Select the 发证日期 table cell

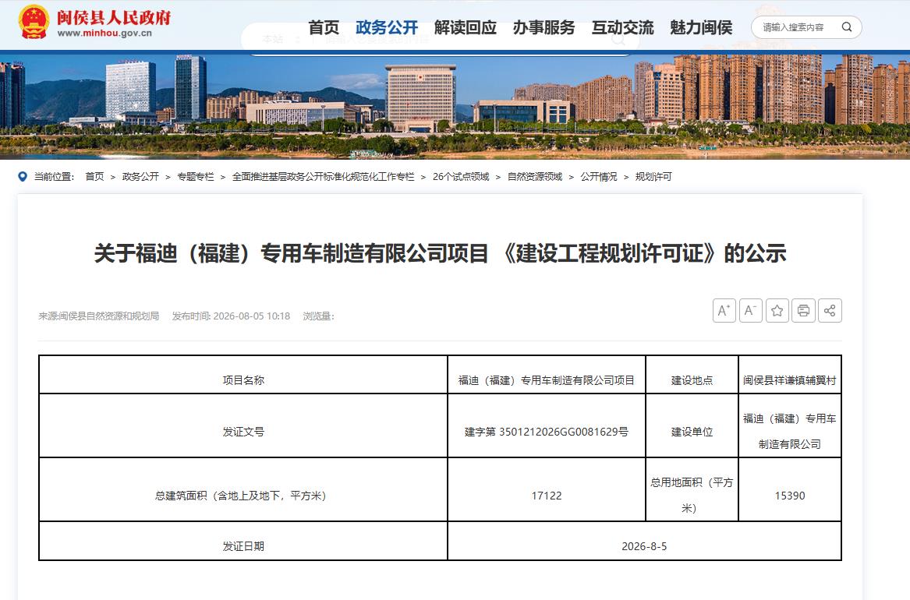pyautogui.click(x=243, y=541)
